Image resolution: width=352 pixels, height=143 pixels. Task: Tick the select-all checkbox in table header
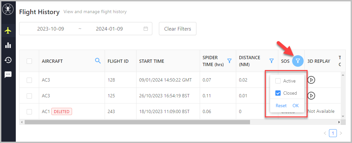tap(29, 61)
